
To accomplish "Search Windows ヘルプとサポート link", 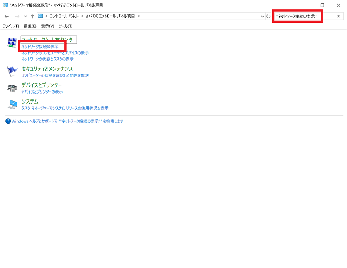I will (x=67, y=121).
